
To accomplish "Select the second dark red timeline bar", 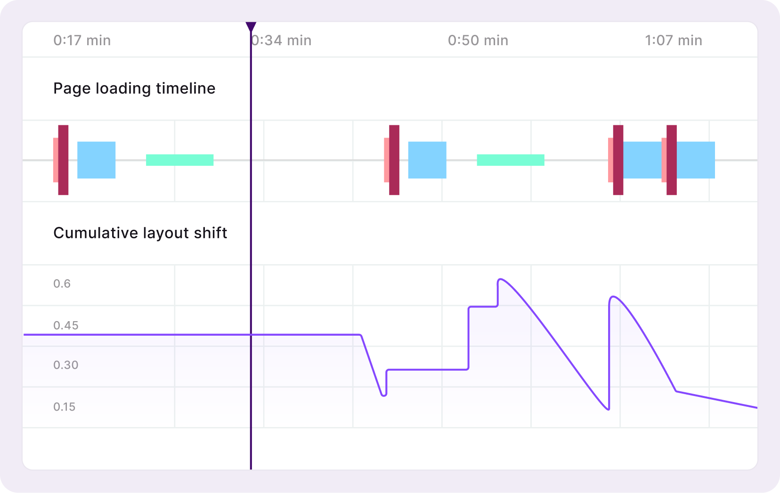I will (394, 160).
